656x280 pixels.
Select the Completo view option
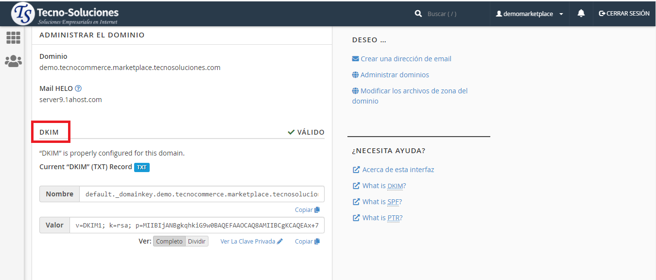(169, 242)
